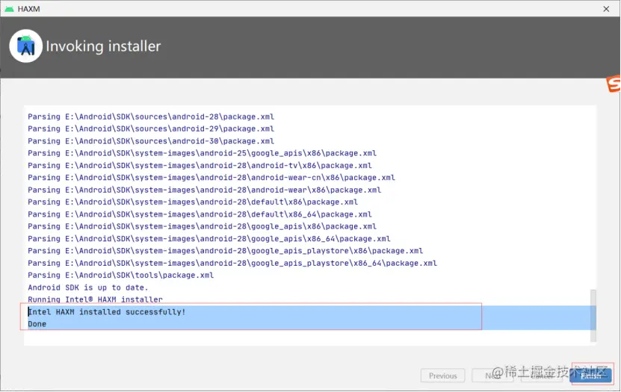Click the android-wear-cn x86 parsing line

click(211, 178)
